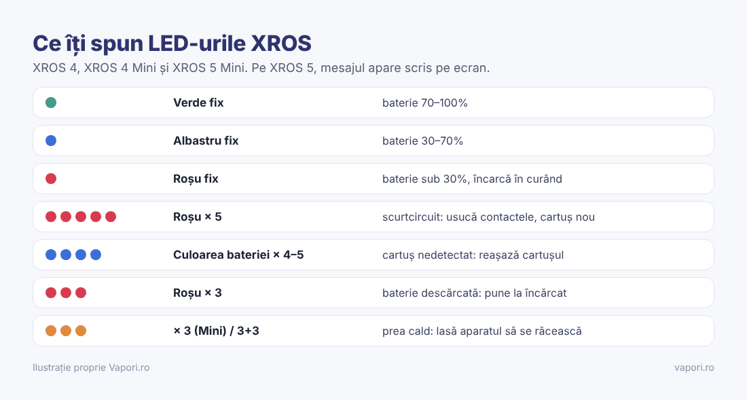Click the red dot beside Roșu fix

point(51,179)
